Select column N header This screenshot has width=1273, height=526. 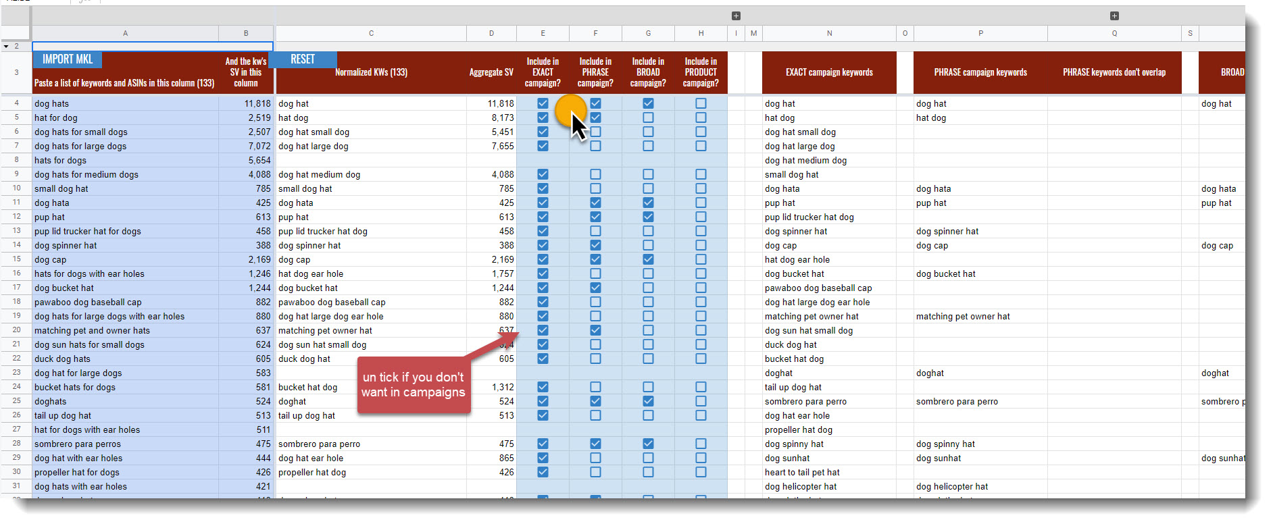click(829, 33)
